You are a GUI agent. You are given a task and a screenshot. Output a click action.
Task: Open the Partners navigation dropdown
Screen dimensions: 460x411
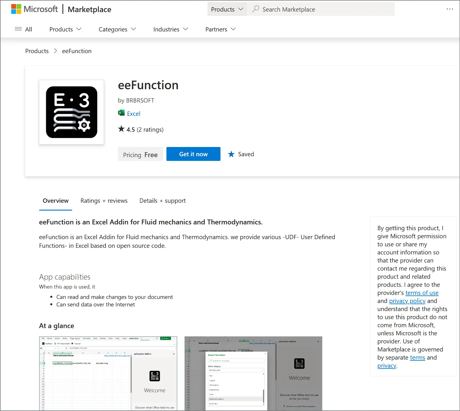(220, 29)
